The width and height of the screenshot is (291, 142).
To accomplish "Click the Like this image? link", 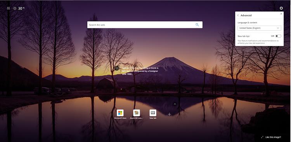I will tap(273, 137).
